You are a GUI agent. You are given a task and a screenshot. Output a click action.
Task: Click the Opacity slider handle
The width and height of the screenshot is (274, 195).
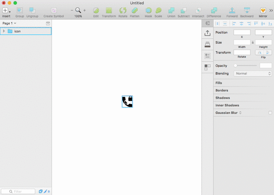[235, 66]
